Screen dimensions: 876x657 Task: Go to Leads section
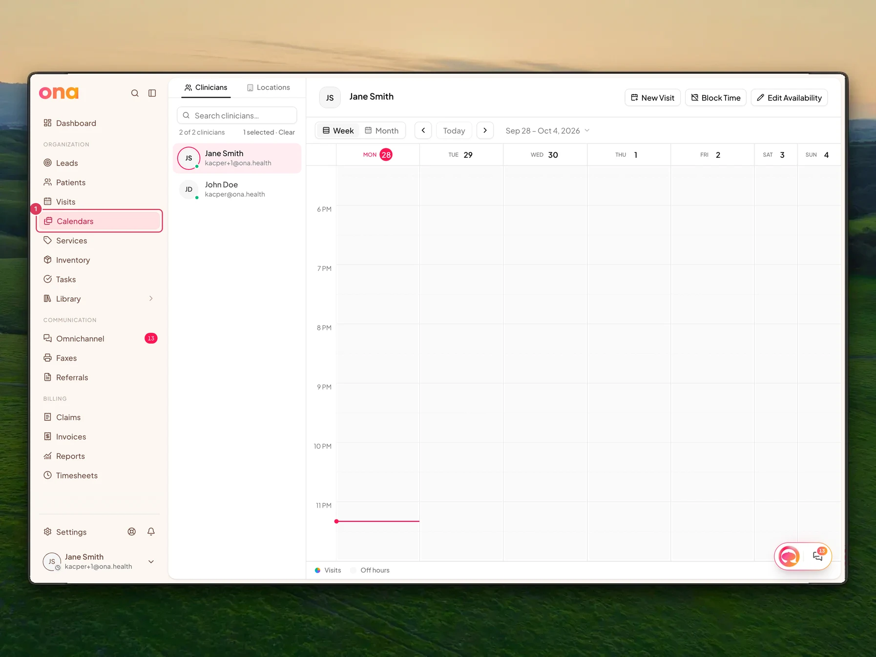click(99, 163)
